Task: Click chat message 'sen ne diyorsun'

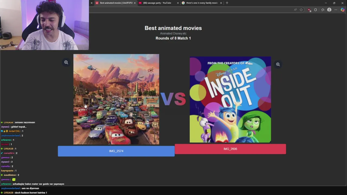Action: point(30,188)
